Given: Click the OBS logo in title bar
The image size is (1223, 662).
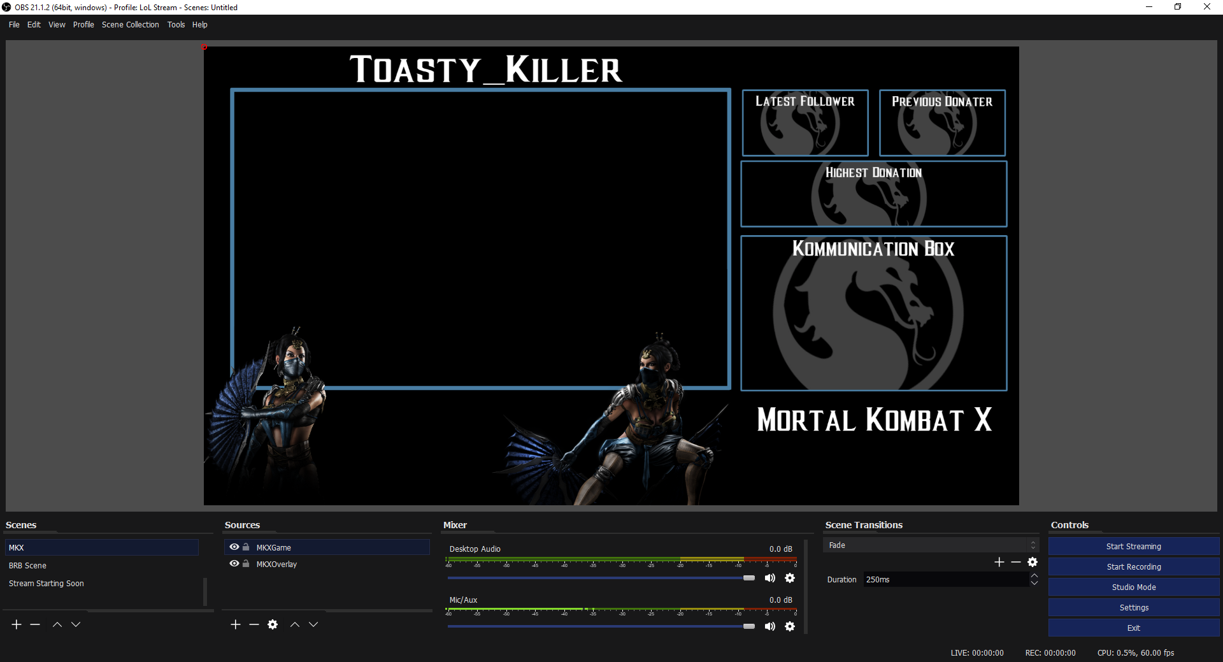Looking at the screenshot, I should coord(6,7).
